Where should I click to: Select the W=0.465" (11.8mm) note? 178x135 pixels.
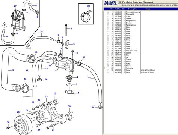pos(148,70)
